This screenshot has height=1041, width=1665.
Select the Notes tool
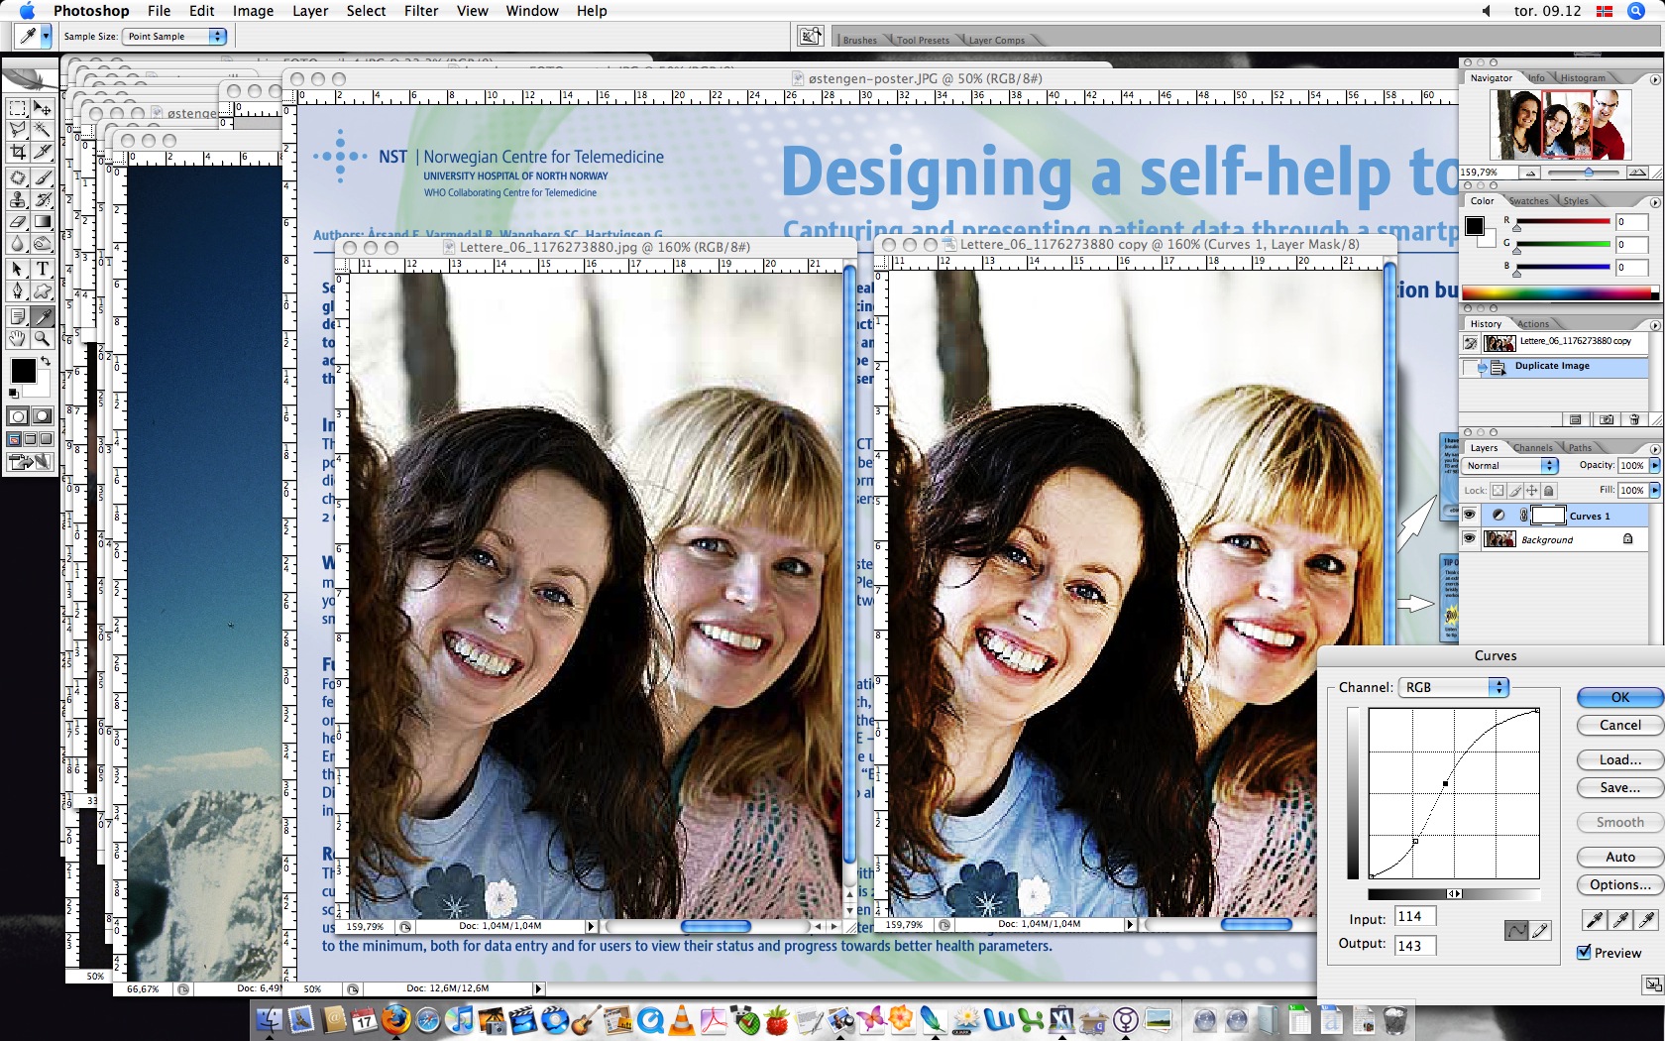tap(18, 317)
